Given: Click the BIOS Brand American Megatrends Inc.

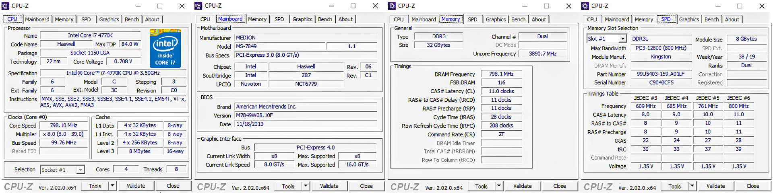Looking at the screenshot, I should (306, 107).
